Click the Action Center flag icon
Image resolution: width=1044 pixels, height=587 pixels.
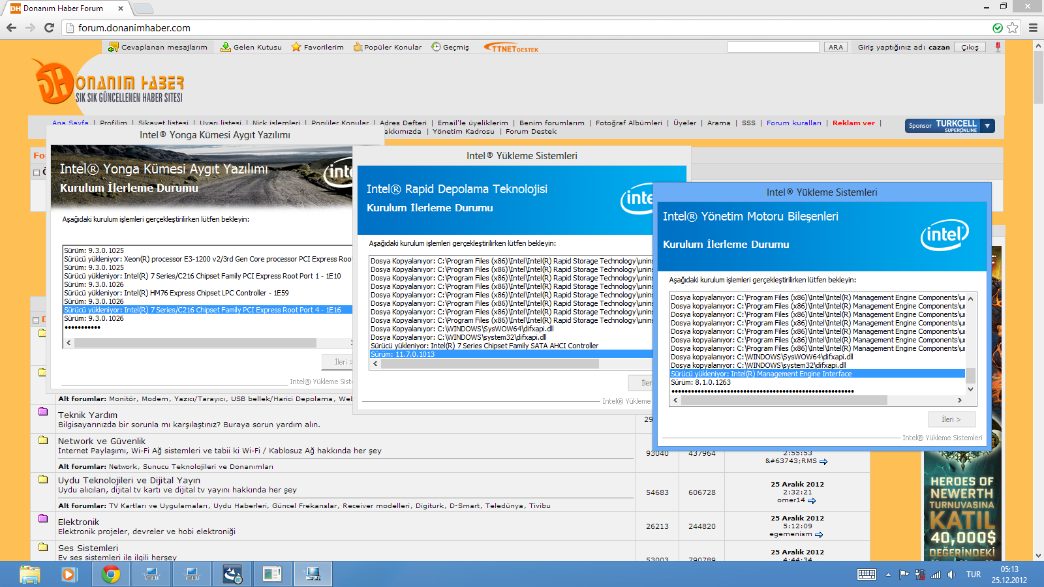coord(904,575)
